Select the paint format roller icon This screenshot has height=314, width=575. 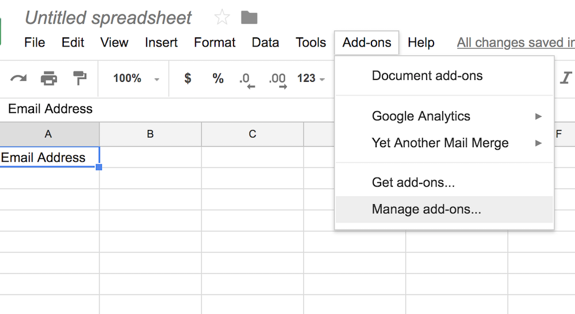point(79,78)
